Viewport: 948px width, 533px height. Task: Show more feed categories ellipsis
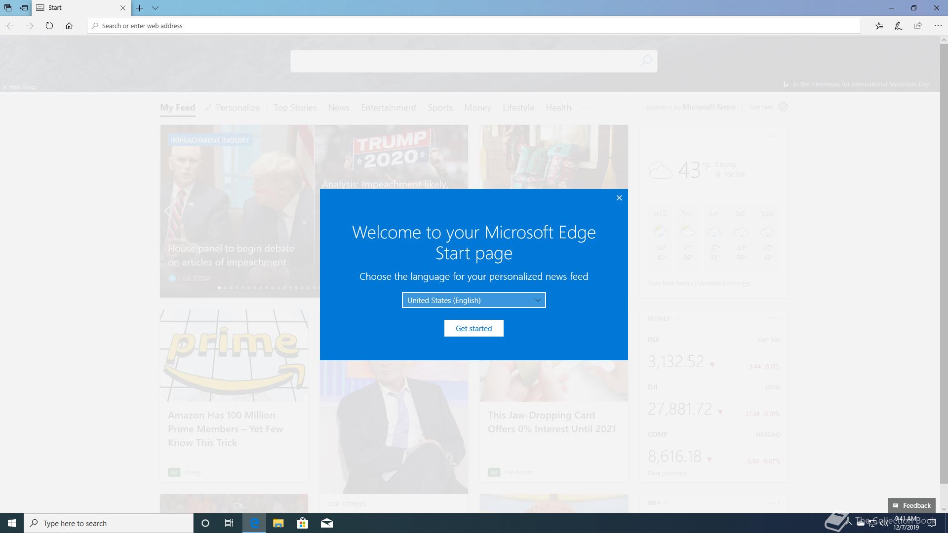(x=586, y=108)
